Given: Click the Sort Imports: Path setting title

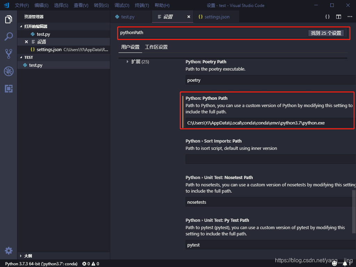Looking at the screenshot, I should point(213,141).
